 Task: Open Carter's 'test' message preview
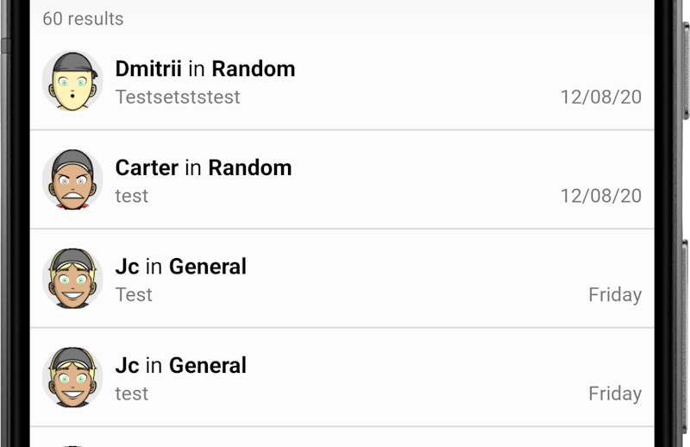[132, 196]
